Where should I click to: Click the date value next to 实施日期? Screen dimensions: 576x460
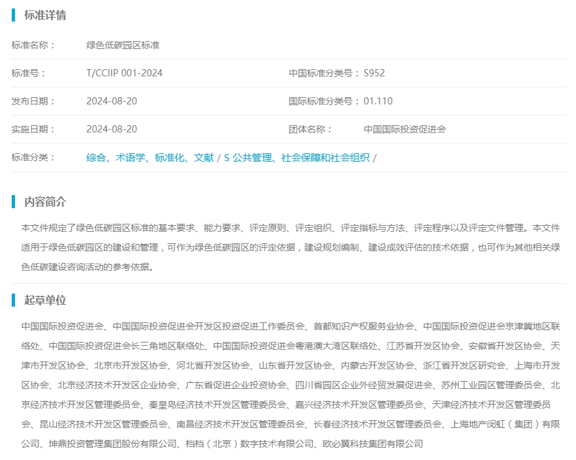112,129
